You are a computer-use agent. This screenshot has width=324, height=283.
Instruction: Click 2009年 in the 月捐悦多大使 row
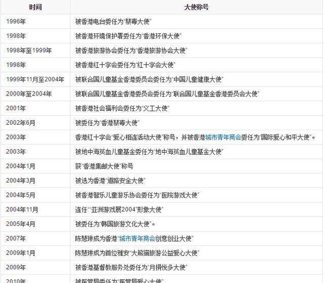click(16, 267)
